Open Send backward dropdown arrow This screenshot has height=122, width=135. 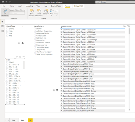tap(42, 16)
